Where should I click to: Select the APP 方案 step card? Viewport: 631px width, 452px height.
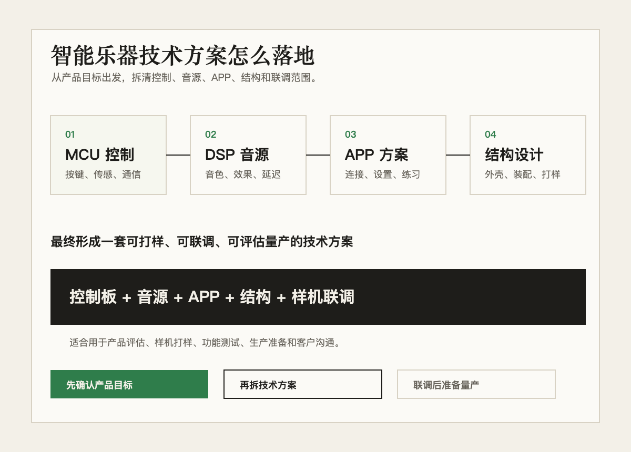[388, 155]
